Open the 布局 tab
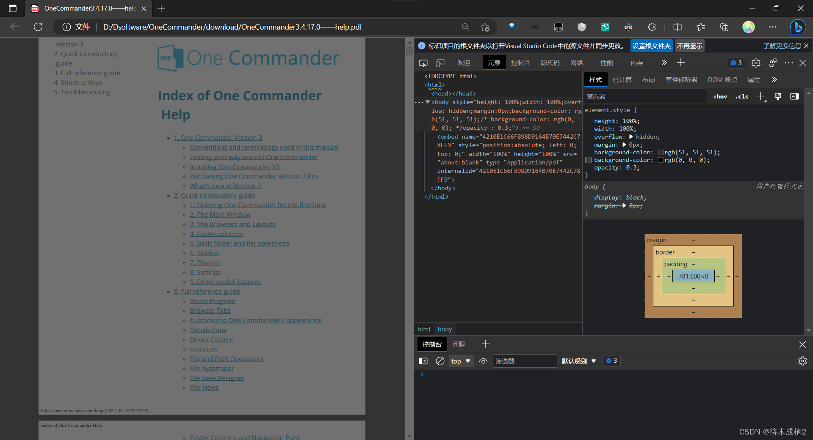Viewport: 813px width, 440px height. coord(648,80)
